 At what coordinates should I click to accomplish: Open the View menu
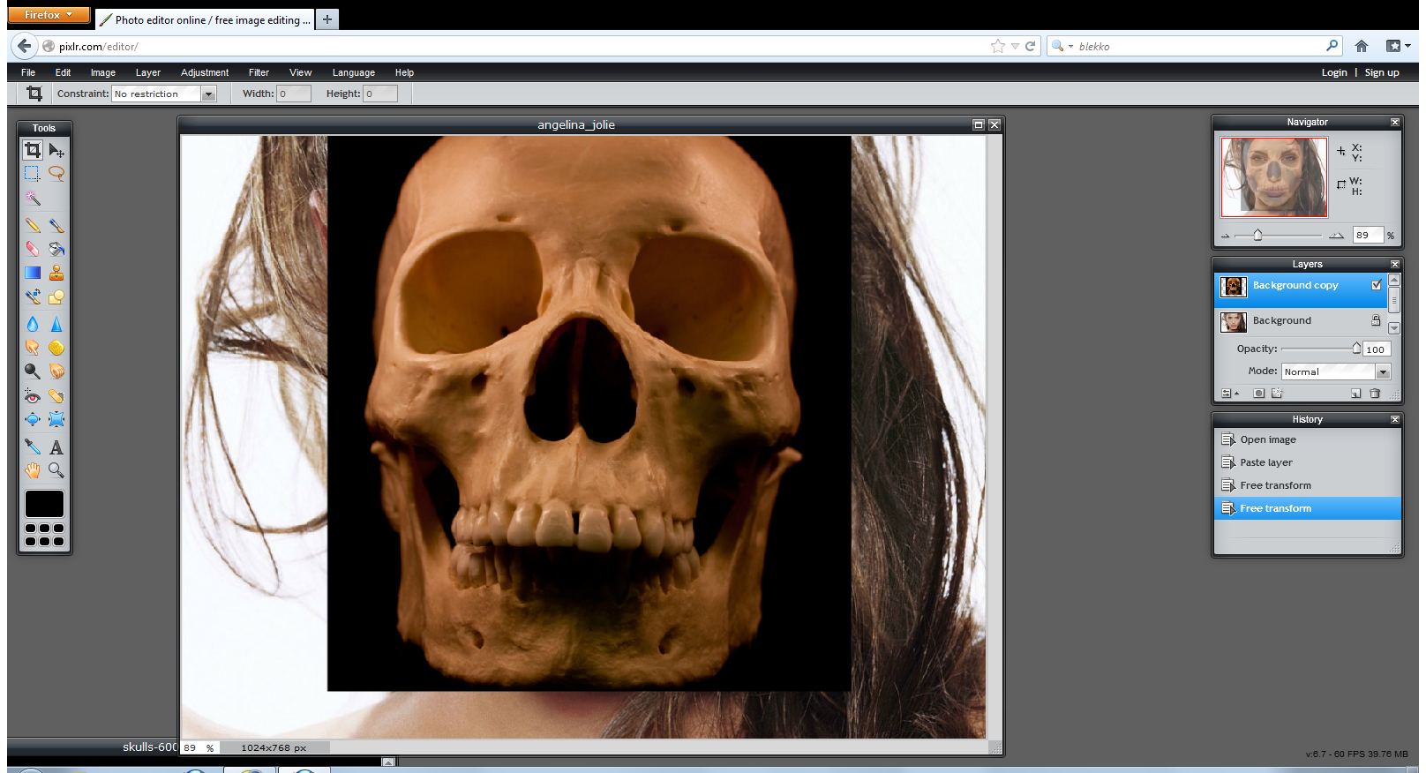(300, 72)
